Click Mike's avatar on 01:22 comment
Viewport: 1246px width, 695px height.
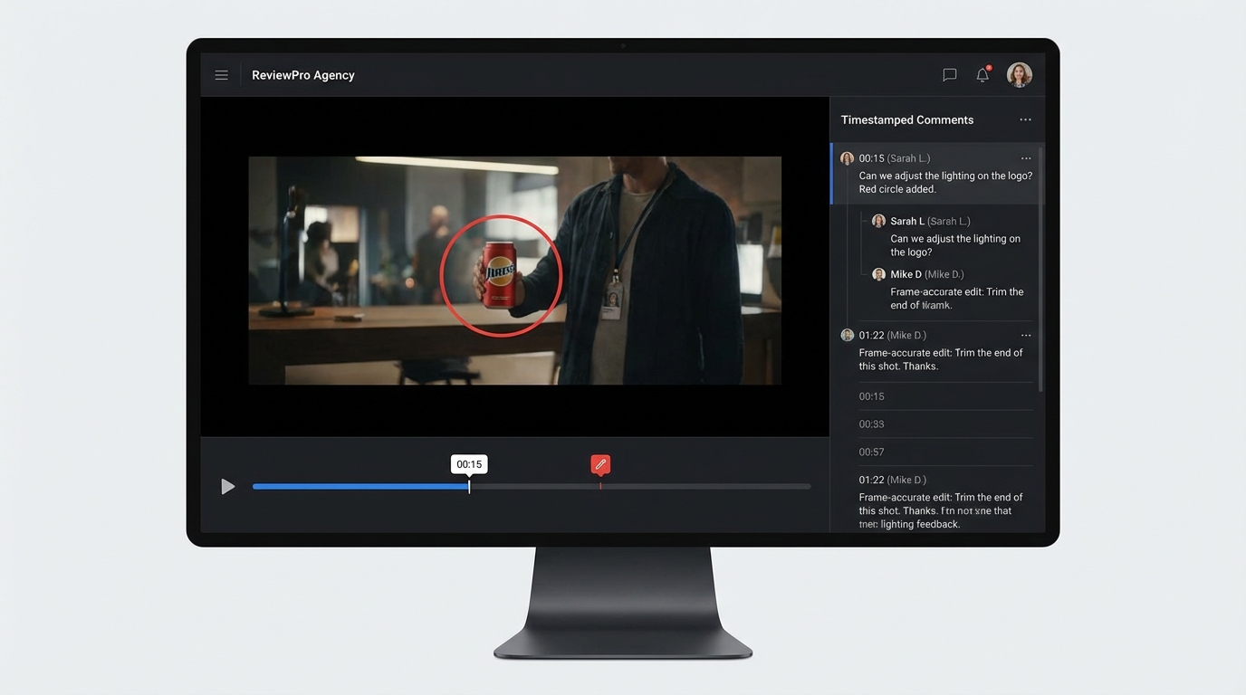pyautogui.click(x=847, y=336)
